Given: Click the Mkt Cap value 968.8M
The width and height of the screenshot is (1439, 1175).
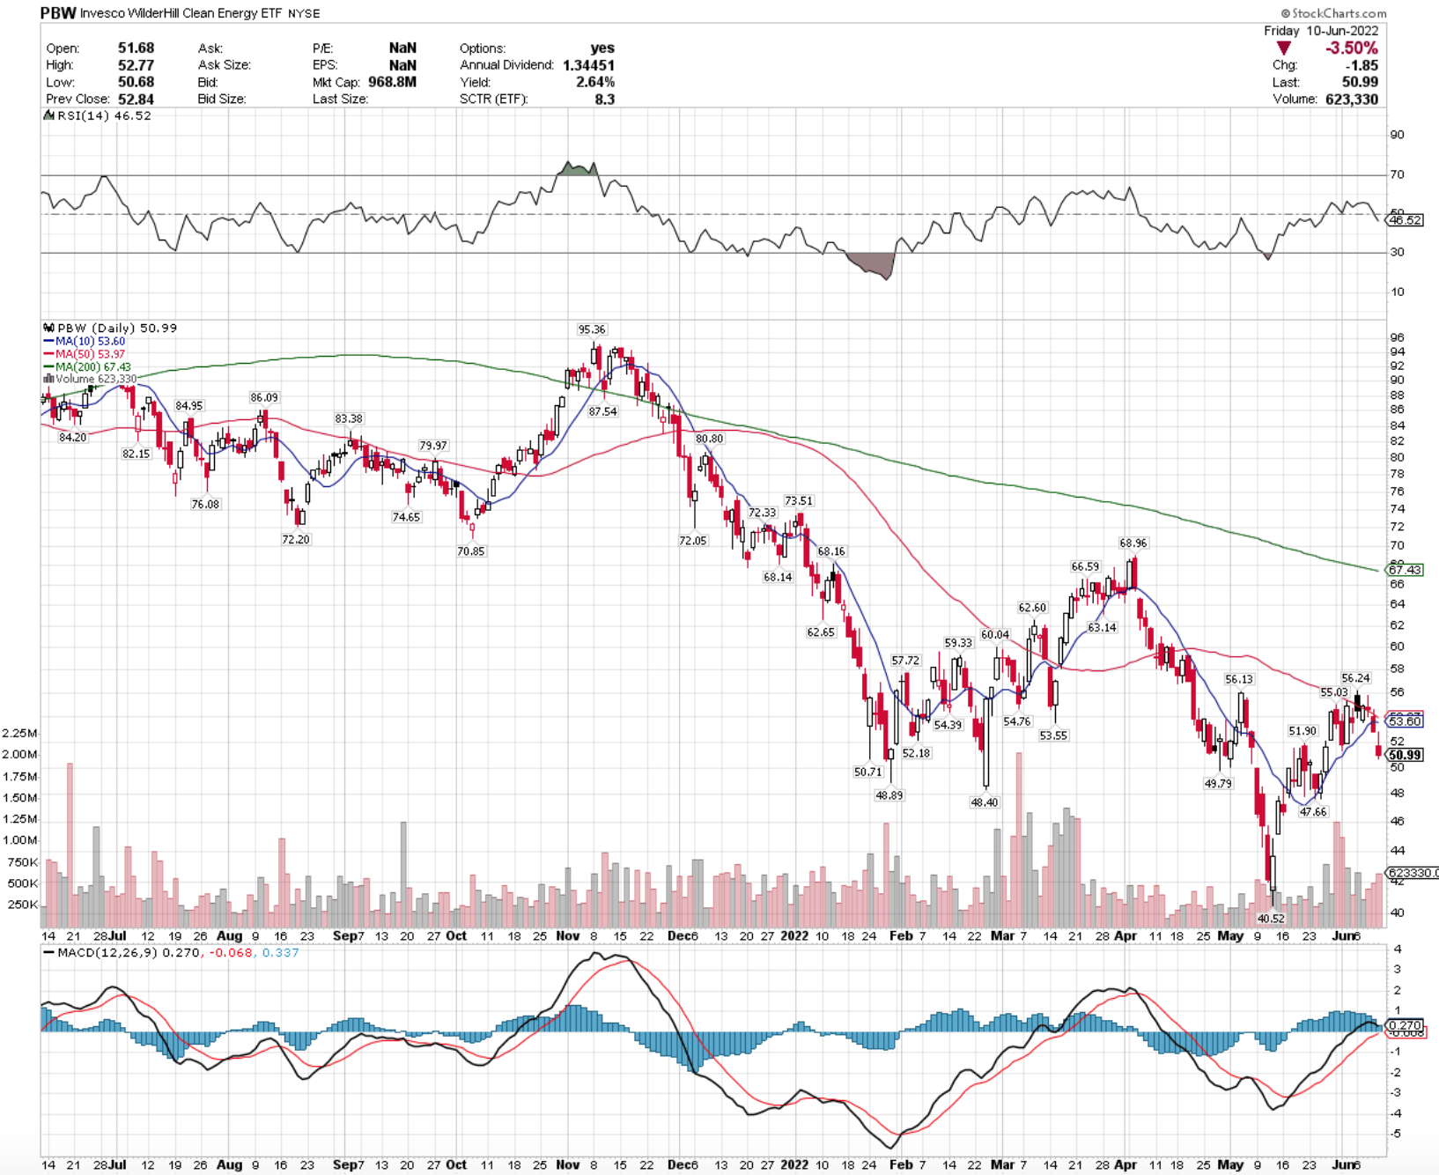Looking at the screenshot, I should 392,82.
